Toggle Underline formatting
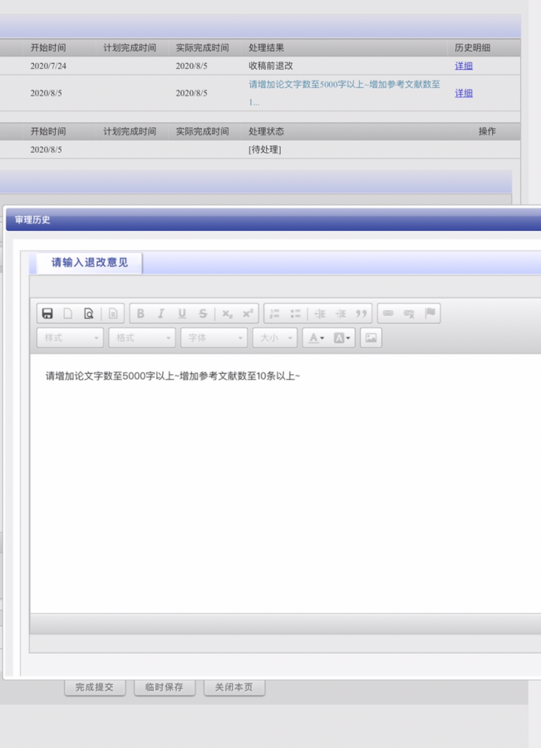541x748 pixels. coord(182,313)
